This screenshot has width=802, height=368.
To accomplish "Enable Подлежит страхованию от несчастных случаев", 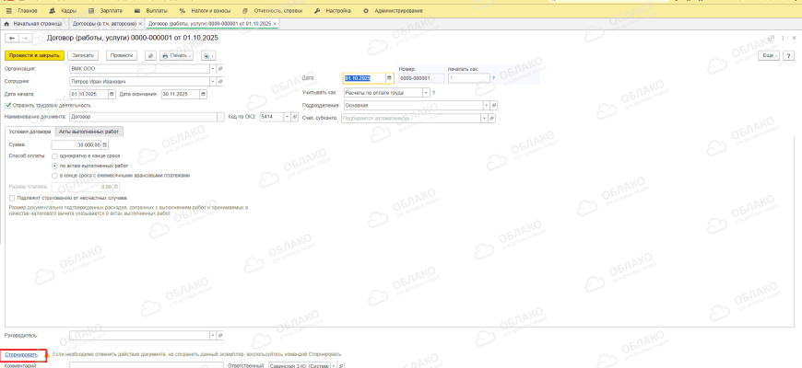I will point(11,198).
